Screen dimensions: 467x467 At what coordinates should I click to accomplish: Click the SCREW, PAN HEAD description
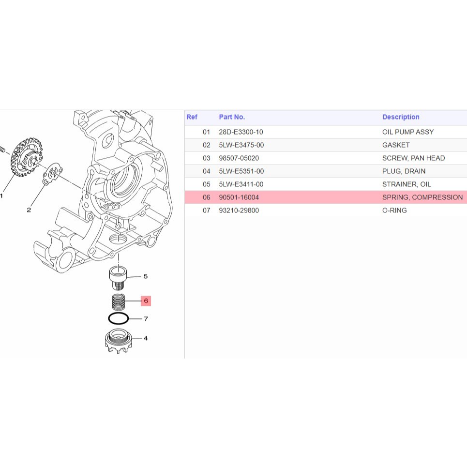point(413,158)
